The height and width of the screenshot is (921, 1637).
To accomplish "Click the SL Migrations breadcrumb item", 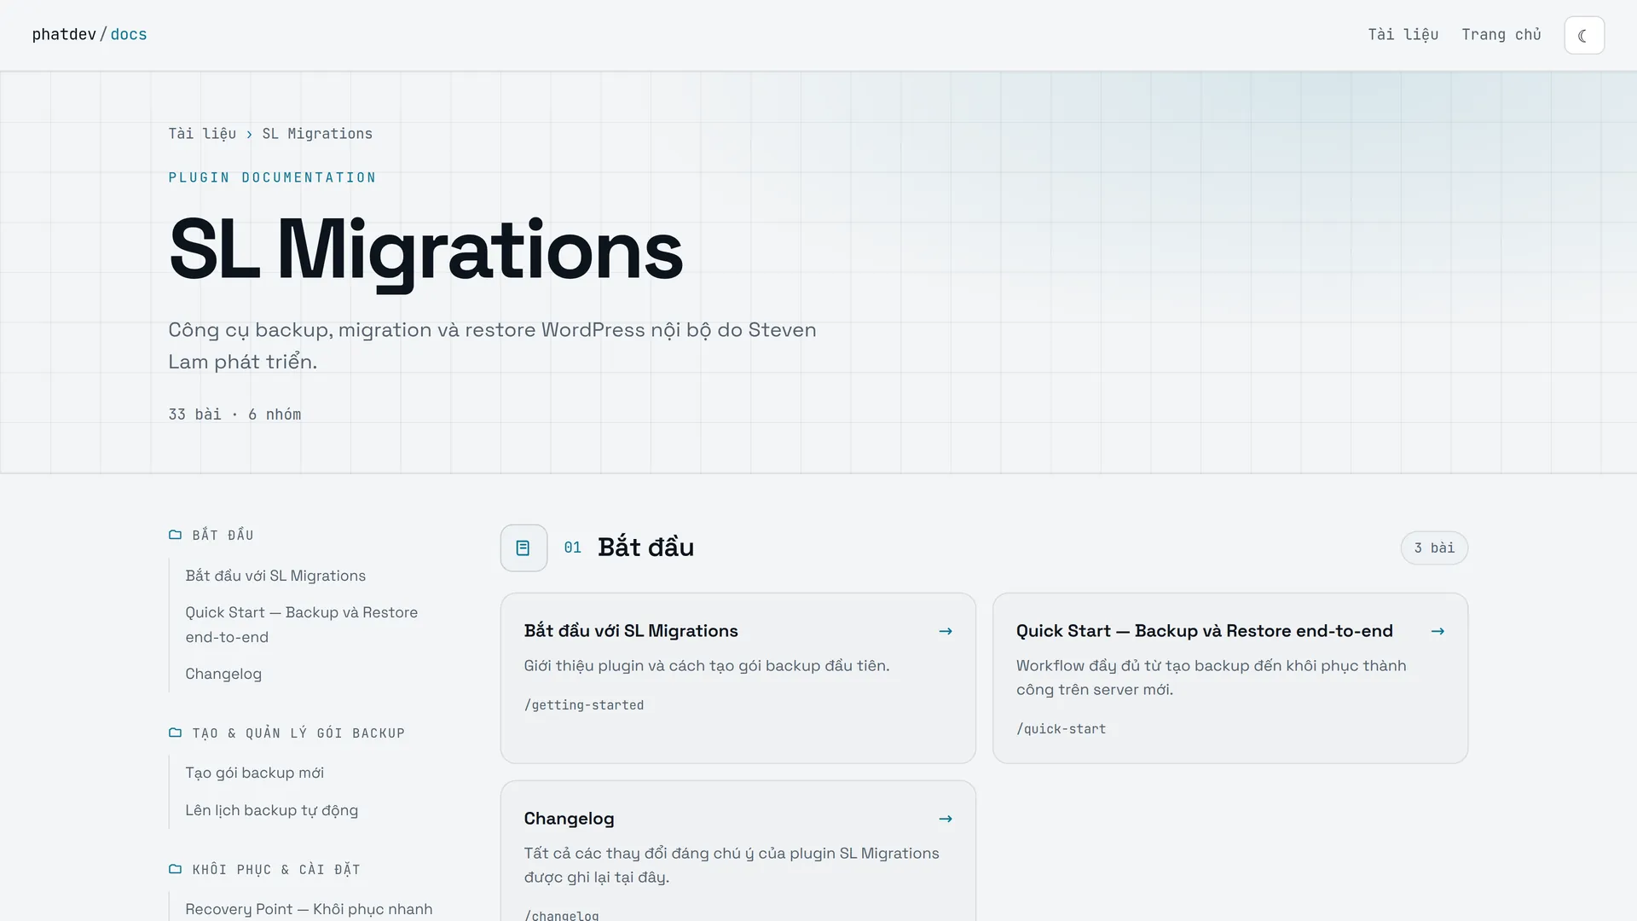I will click(317, 134).
